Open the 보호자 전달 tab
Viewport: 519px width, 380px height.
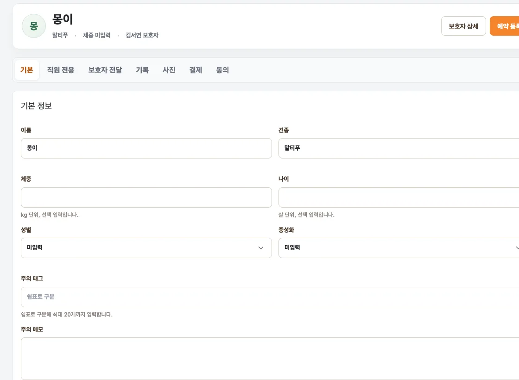[105, 70]
